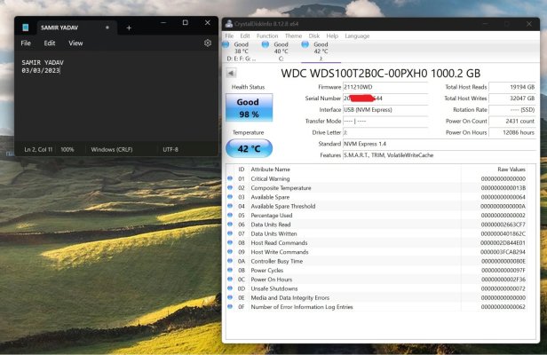Image resolution: width=547 pixels, height=355 pixels.
Task: Add a new tab in Notepad
Action: (x=129, y=28)
